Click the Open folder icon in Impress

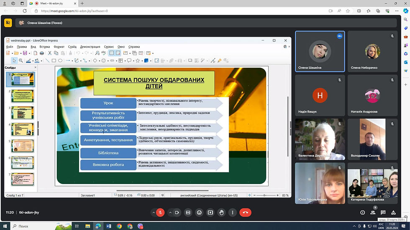pos(16,53)
